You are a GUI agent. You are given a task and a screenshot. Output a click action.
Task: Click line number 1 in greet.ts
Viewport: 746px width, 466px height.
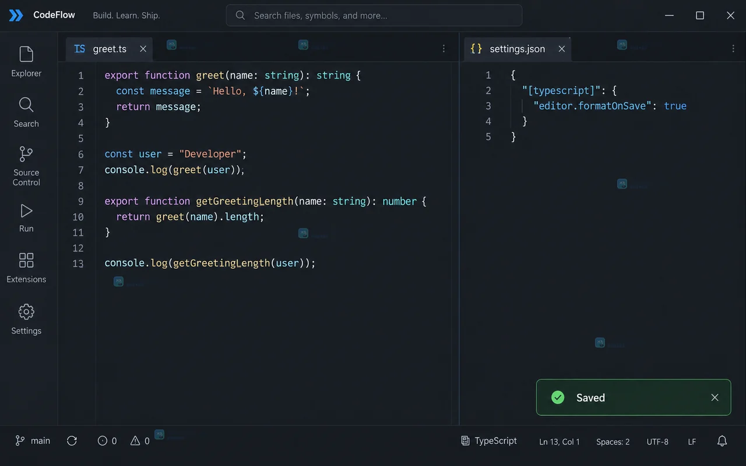pos(80,76)
